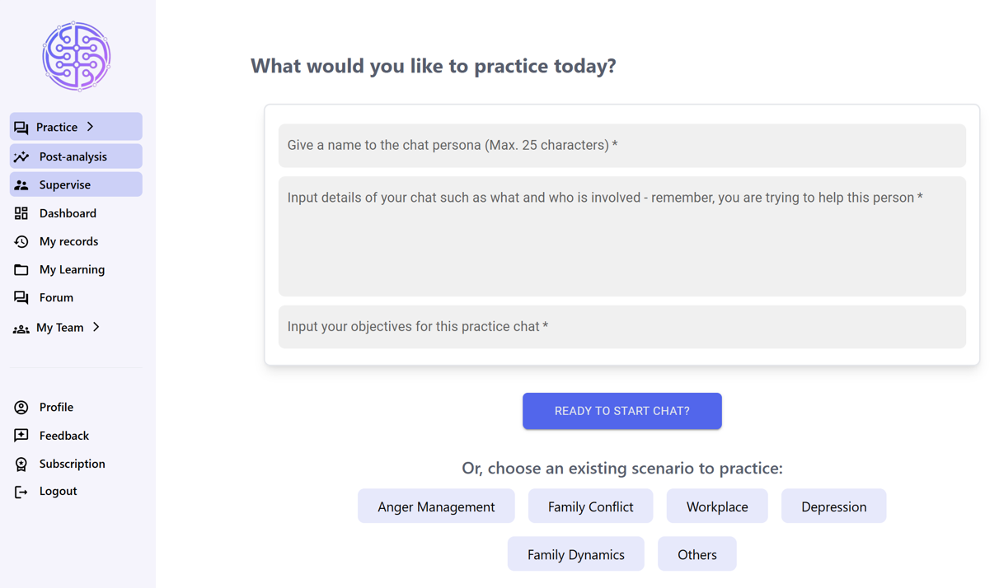Click the Logout arrow icon
999x588 pixels.
pos(21,492)
